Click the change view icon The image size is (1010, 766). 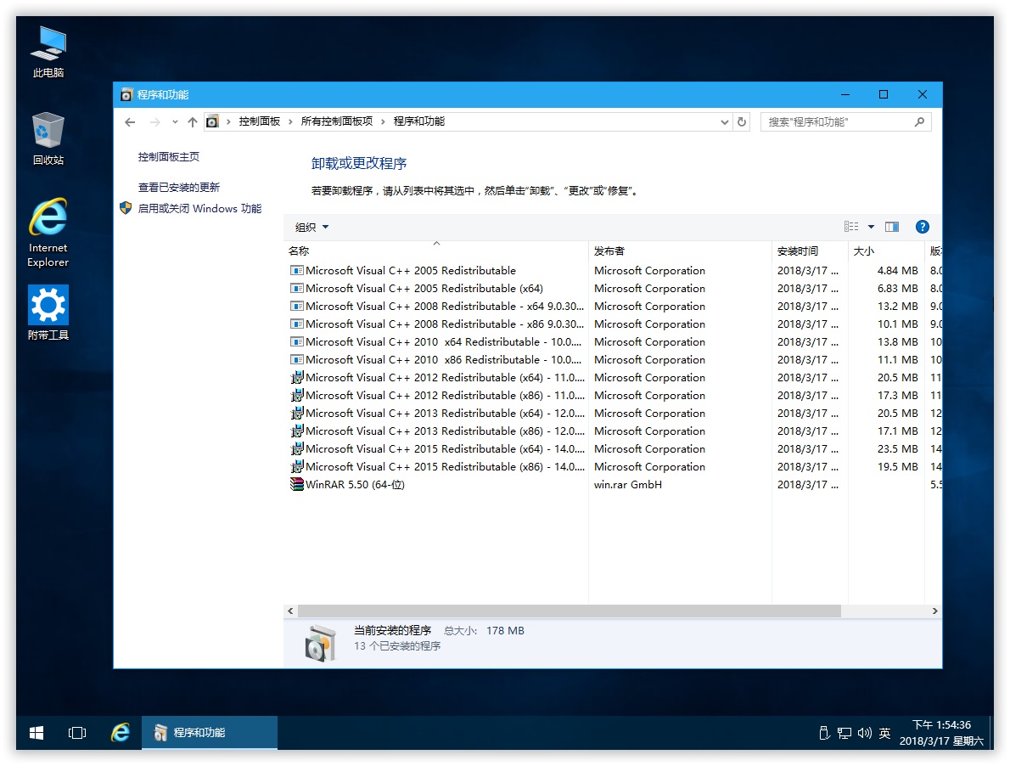tap(851, 227)
